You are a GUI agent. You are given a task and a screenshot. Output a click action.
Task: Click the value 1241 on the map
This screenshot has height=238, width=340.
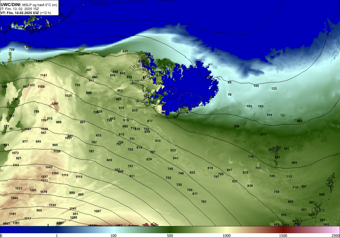tap(55, 104)
